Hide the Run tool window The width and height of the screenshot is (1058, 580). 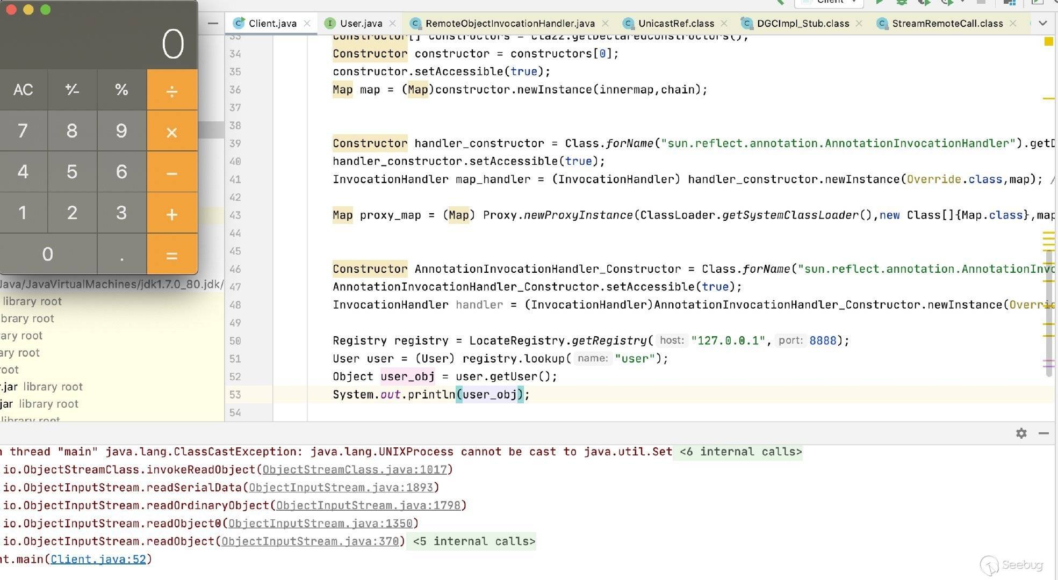coord(1043,433)
